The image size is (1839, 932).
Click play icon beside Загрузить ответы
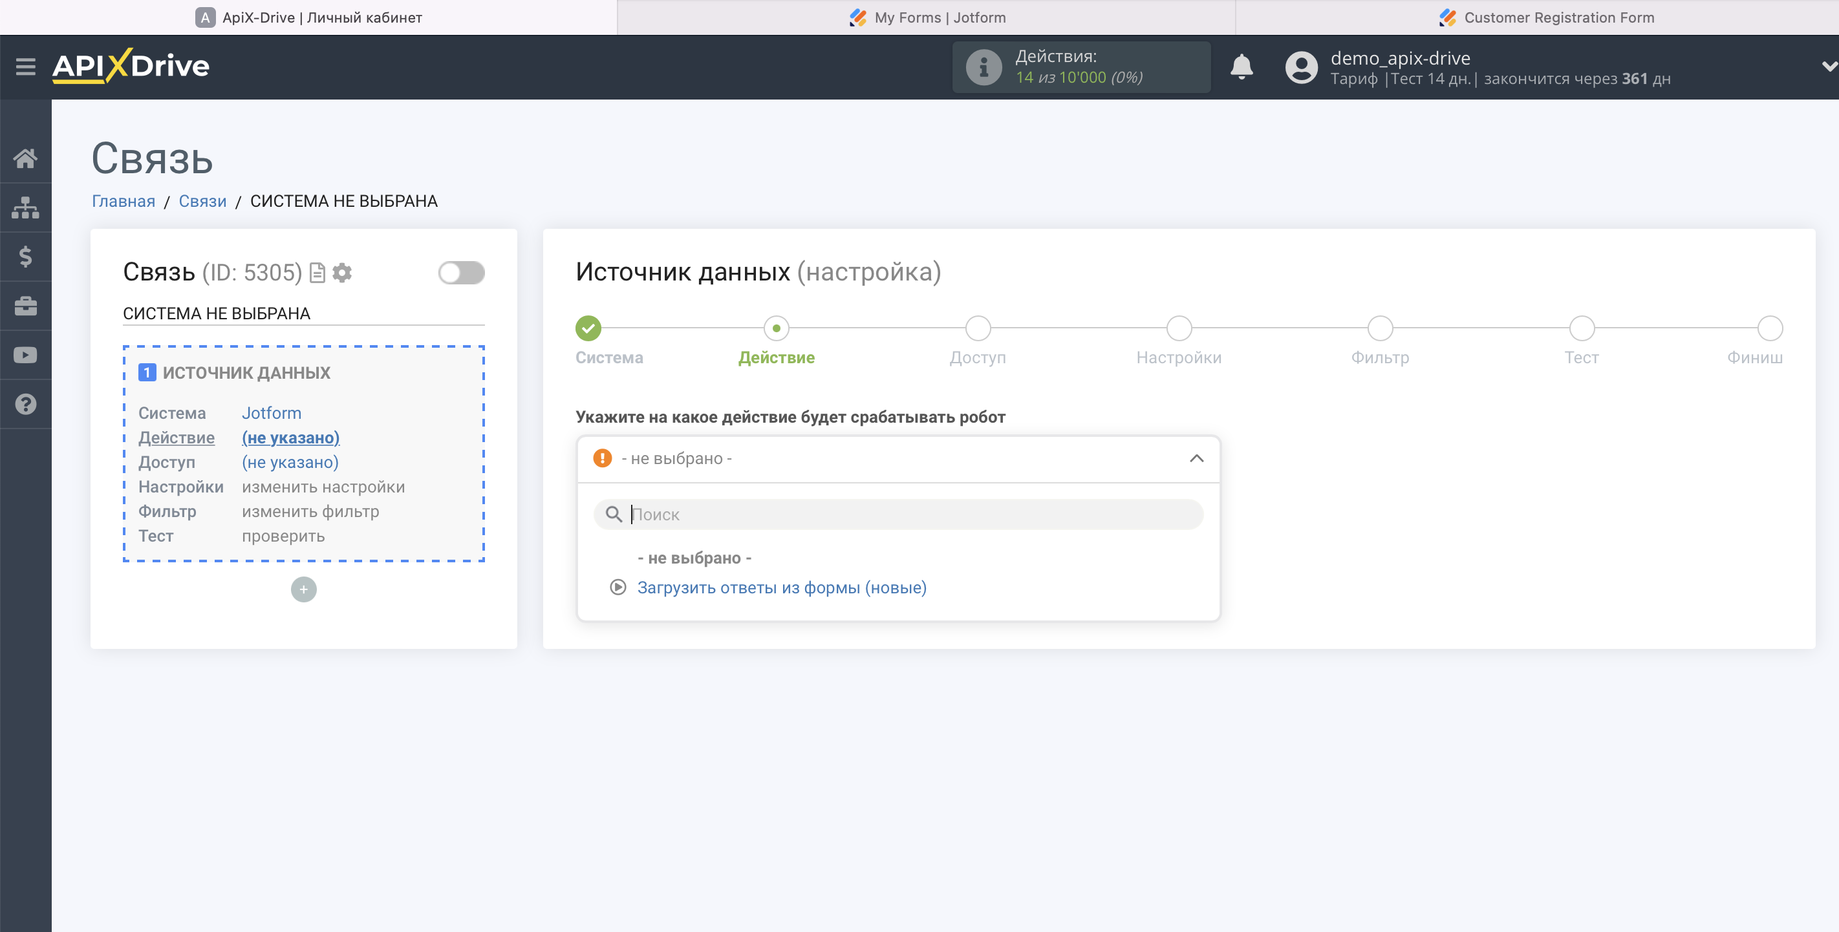pyautogui.click(x=618, y=588)
